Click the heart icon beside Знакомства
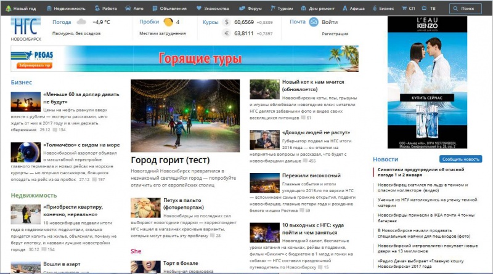The image size is (493, 274). point(200,9)
